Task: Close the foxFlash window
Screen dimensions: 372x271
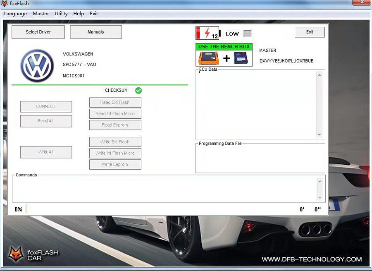Action: [x=362, y=2]
